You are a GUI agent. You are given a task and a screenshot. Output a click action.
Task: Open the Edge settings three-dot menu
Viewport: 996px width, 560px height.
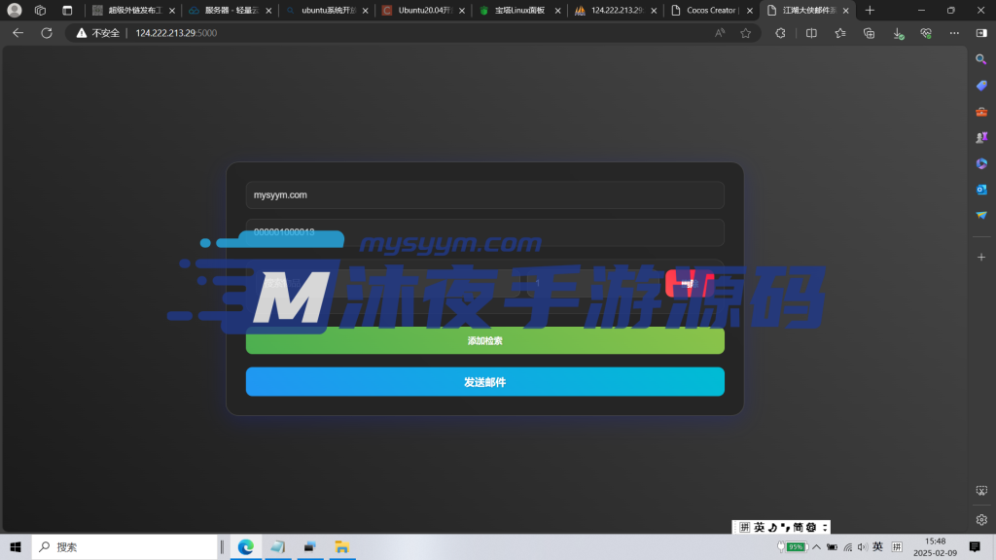tap(953, 32)
